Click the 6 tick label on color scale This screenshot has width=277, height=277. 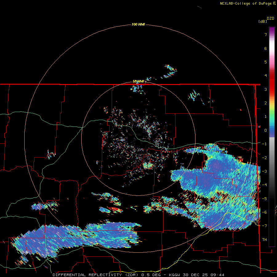pos(266,48)
